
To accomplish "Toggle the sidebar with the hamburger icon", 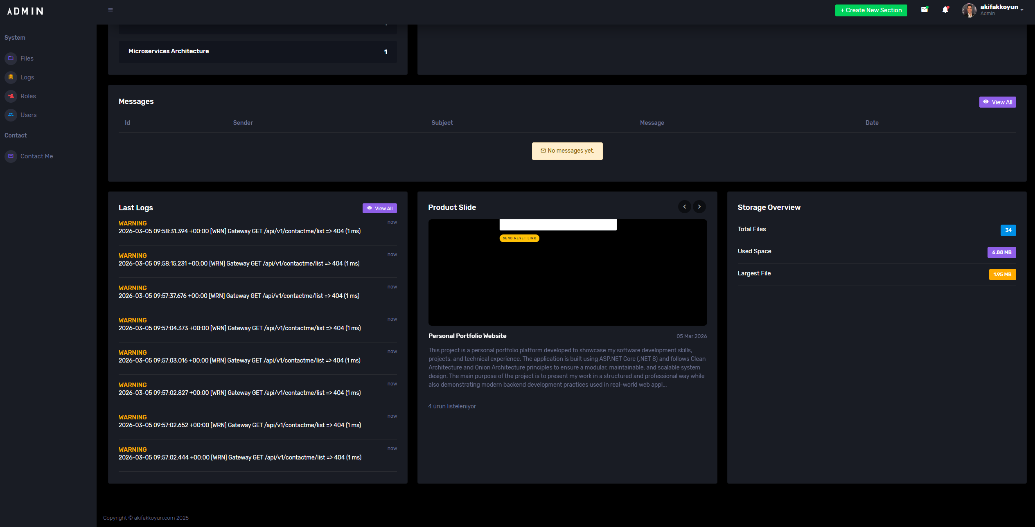I will 110,9.
